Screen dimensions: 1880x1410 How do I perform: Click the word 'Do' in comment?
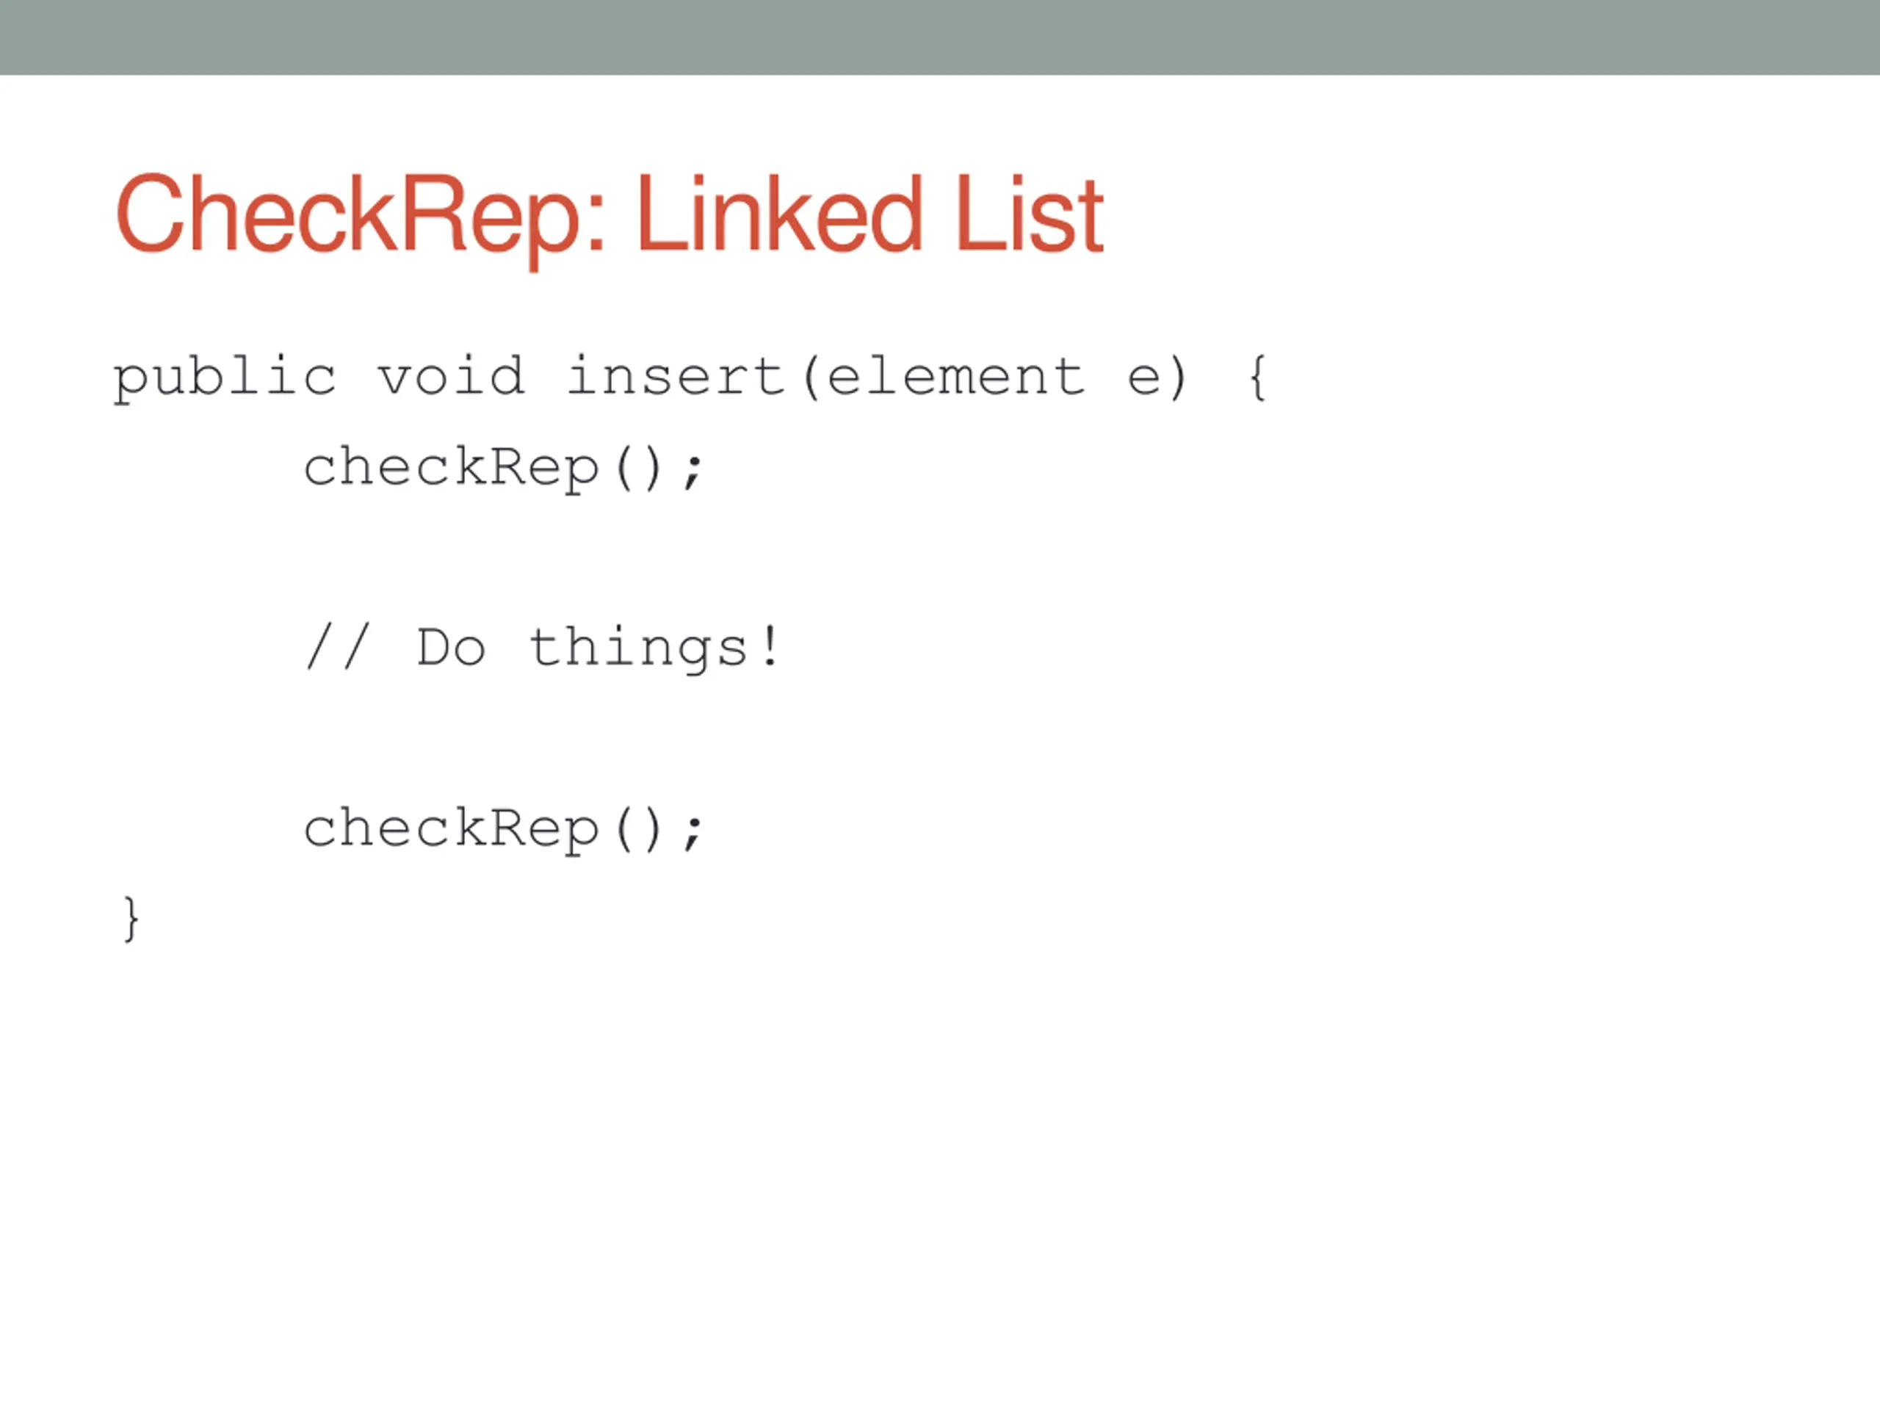[x=452, y=648]
